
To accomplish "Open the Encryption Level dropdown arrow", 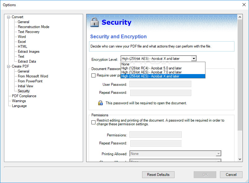I will tap(194, 59).
